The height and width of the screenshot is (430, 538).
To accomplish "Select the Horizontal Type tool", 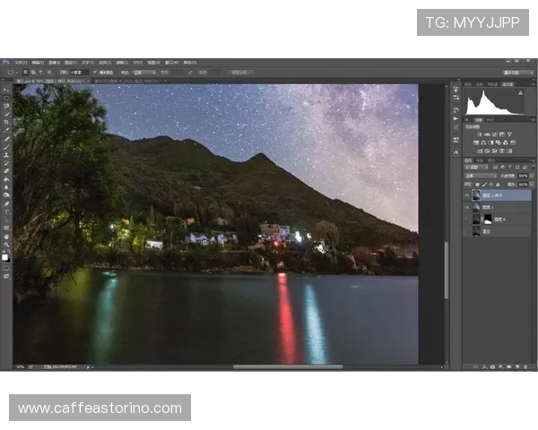I will (6, 211).
